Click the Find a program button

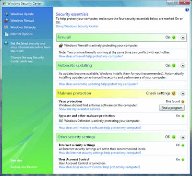pos(172,108)
